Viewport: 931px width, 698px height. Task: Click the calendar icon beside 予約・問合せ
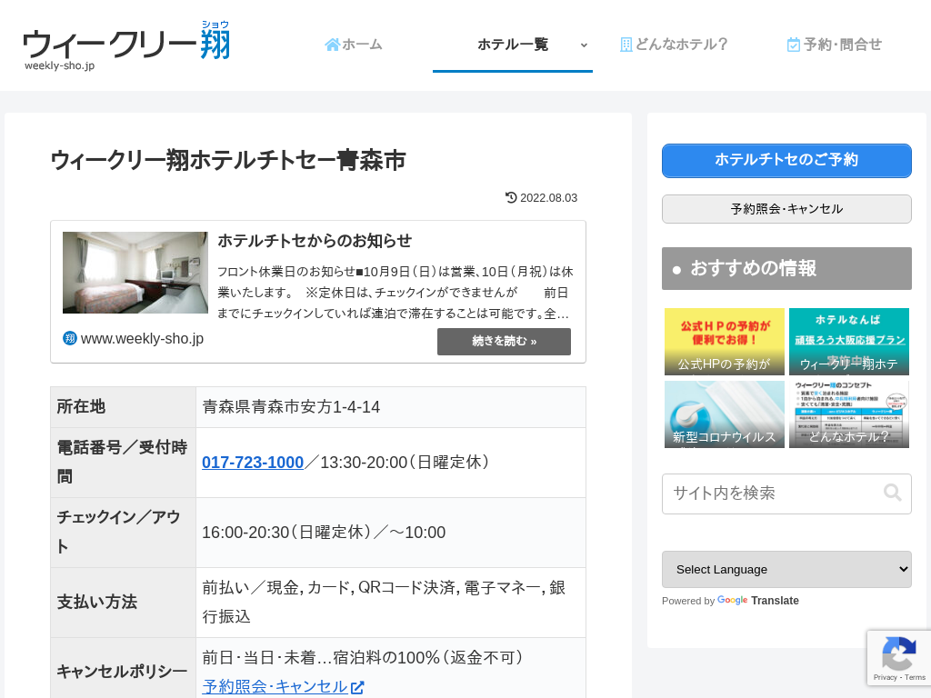coord(793,45)
